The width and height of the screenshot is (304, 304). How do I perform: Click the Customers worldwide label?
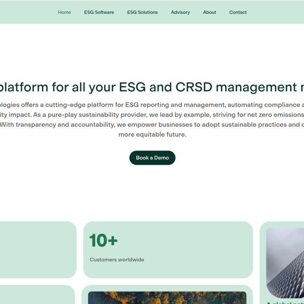pyautogui.click(x=117, y=260)
